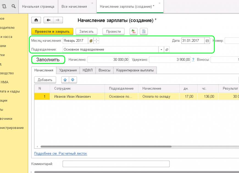Click the Удержано amount field
239x173 pixels.
coord(170,60)
